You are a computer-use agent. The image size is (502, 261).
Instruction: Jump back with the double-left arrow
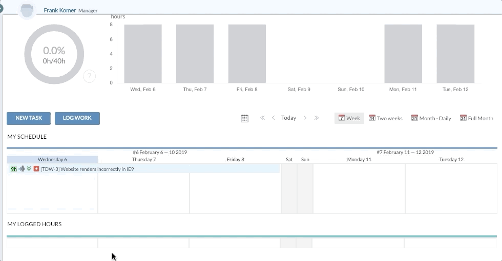(x=262, y=118)
